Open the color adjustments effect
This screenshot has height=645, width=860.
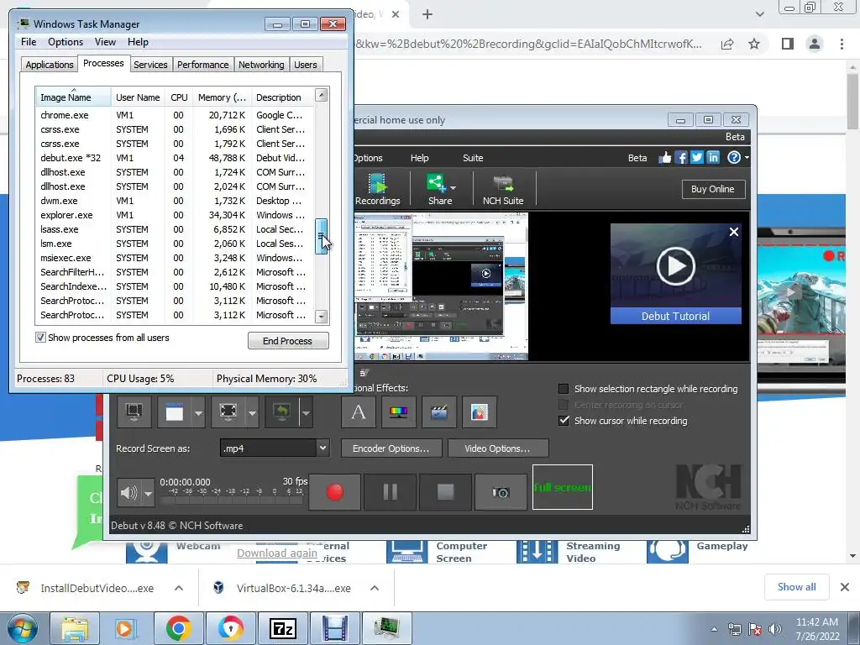pyautogui.click(x=398, y=412)
